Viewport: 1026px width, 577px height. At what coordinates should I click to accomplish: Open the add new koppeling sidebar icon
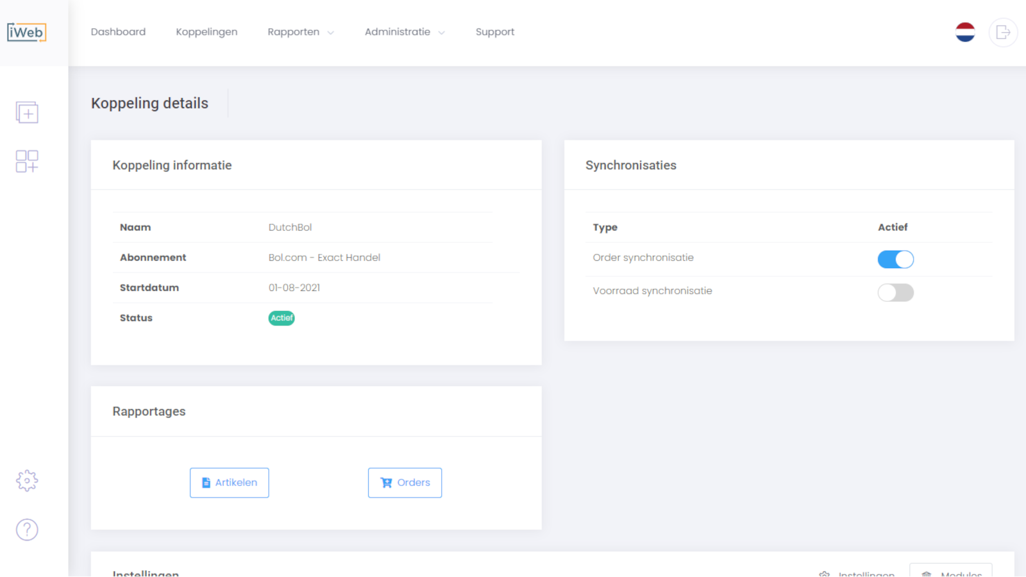[27, 113]
